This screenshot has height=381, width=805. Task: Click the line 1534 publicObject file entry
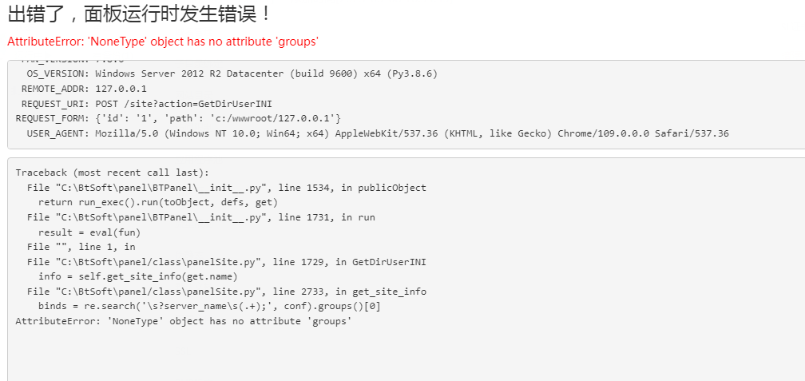click(x=227, y=188)
